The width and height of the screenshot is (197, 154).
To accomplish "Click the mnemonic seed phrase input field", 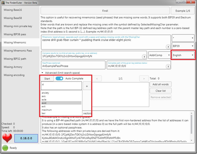I will 106,42.
